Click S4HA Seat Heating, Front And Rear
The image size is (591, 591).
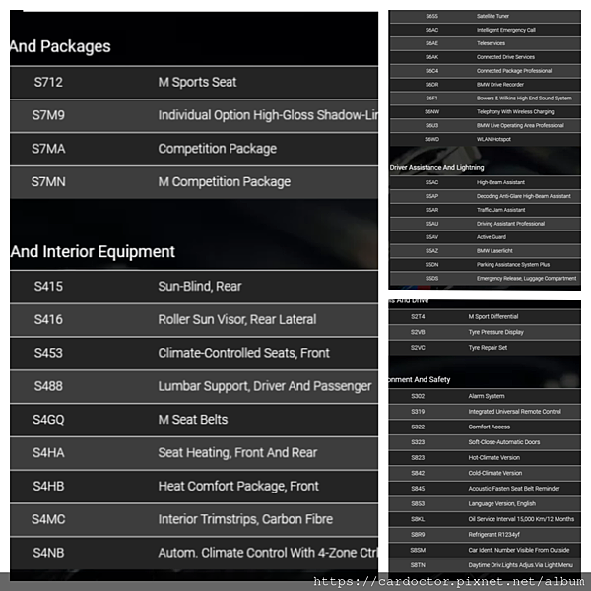(194, 453)
